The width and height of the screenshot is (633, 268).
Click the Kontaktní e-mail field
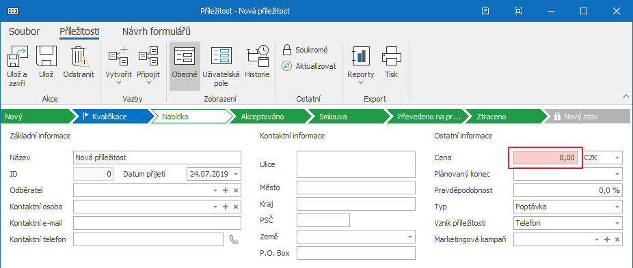tap(157, 223)
